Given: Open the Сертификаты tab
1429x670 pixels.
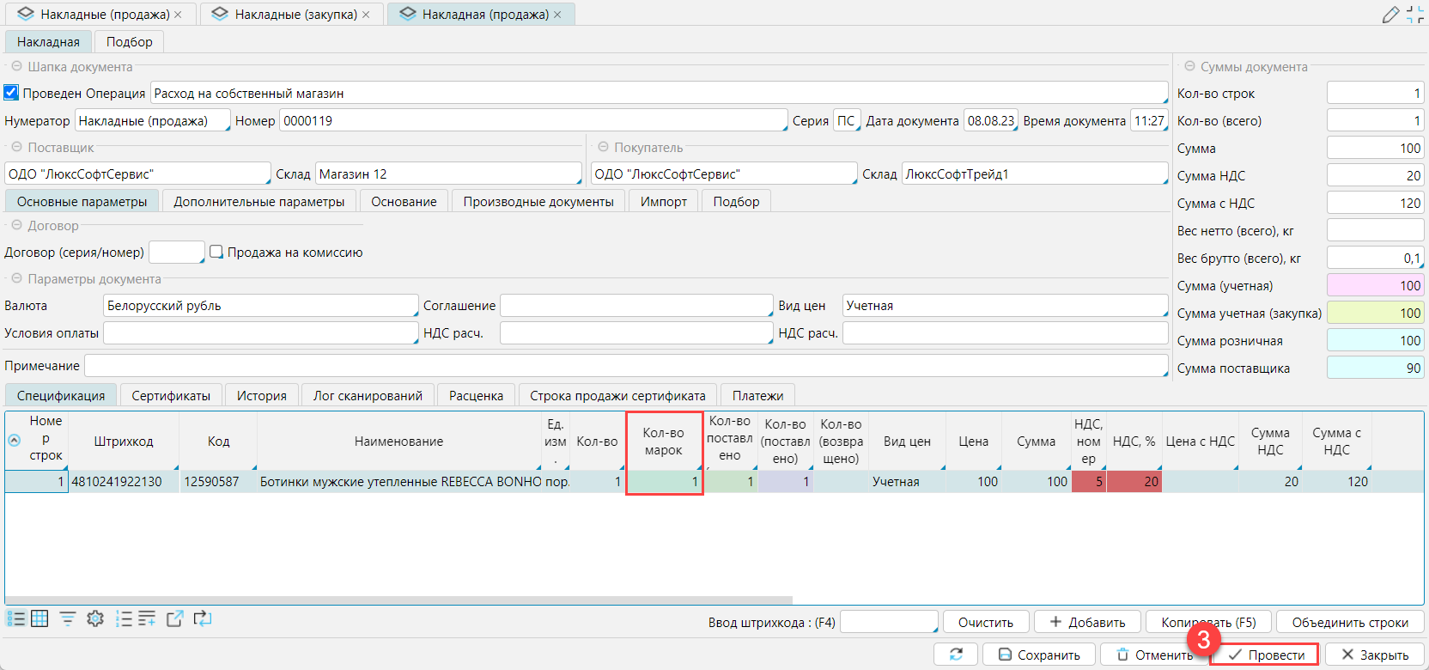Looking at the screenshot, I should click(171, 395).
